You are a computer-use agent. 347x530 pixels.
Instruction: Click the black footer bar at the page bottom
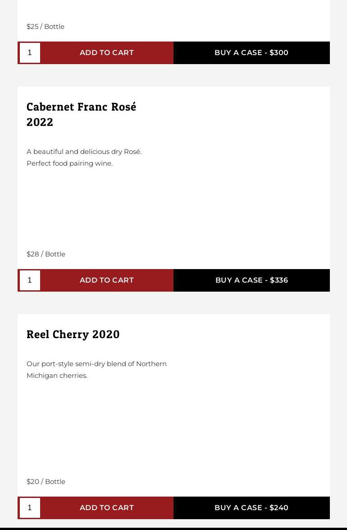click(173, 528)
